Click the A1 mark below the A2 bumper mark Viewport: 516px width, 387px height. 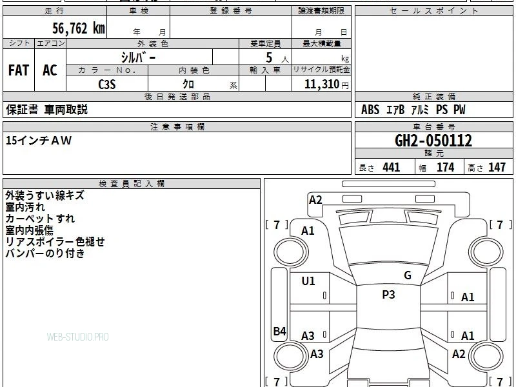coord(308,231)
